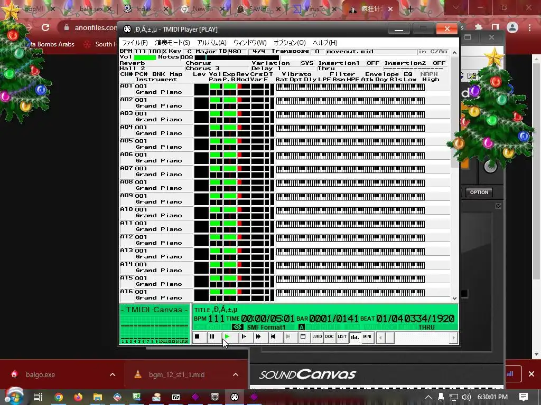Viewport: 541px width, 405px height.
Task: Select the moveout.mid filename field
Action: point(371,52)
